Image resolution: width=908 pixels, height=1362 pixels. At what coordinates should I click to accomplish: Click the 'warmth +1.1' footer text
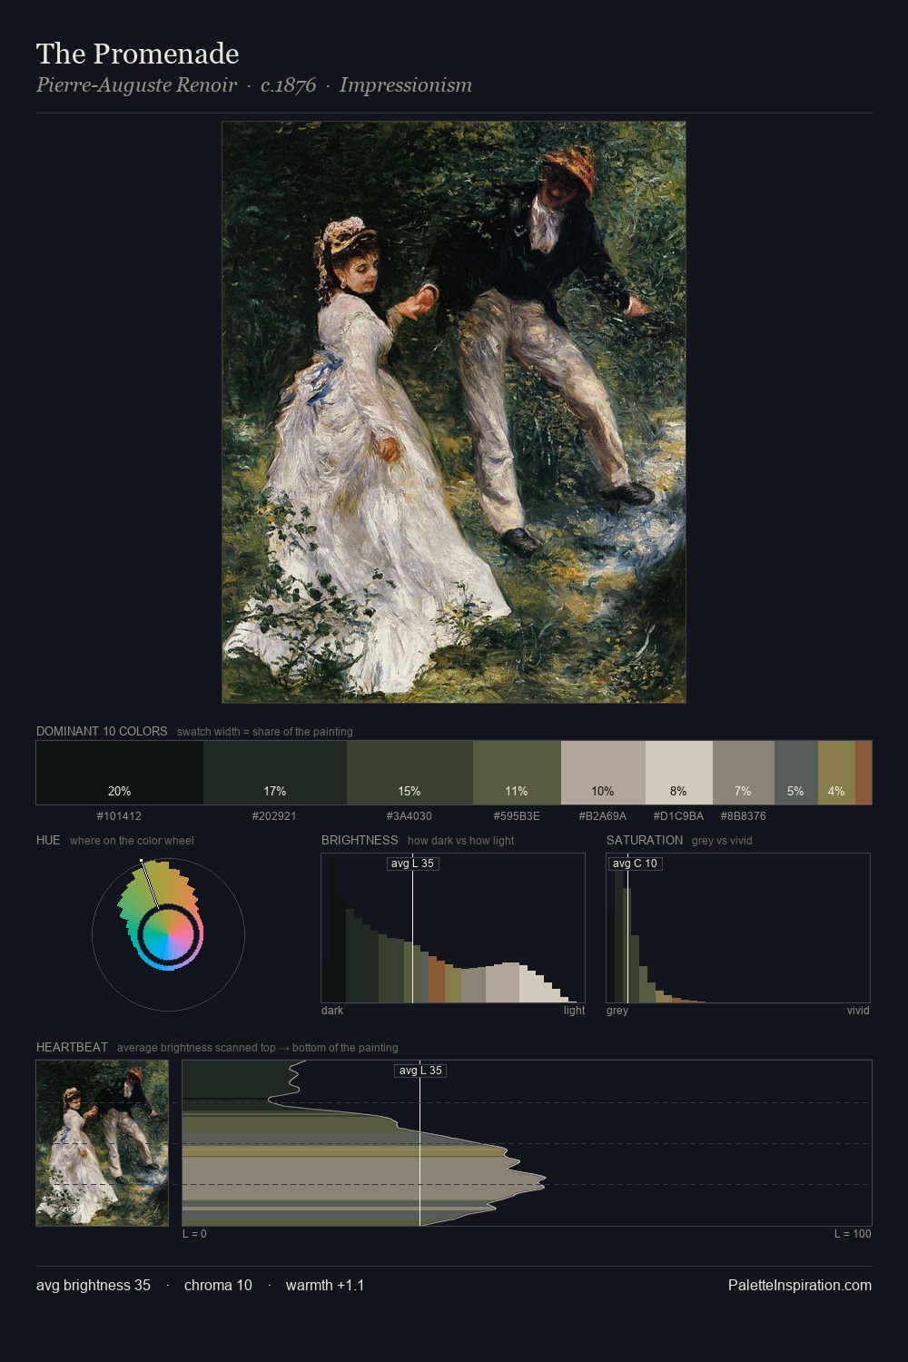[325, 1285]
